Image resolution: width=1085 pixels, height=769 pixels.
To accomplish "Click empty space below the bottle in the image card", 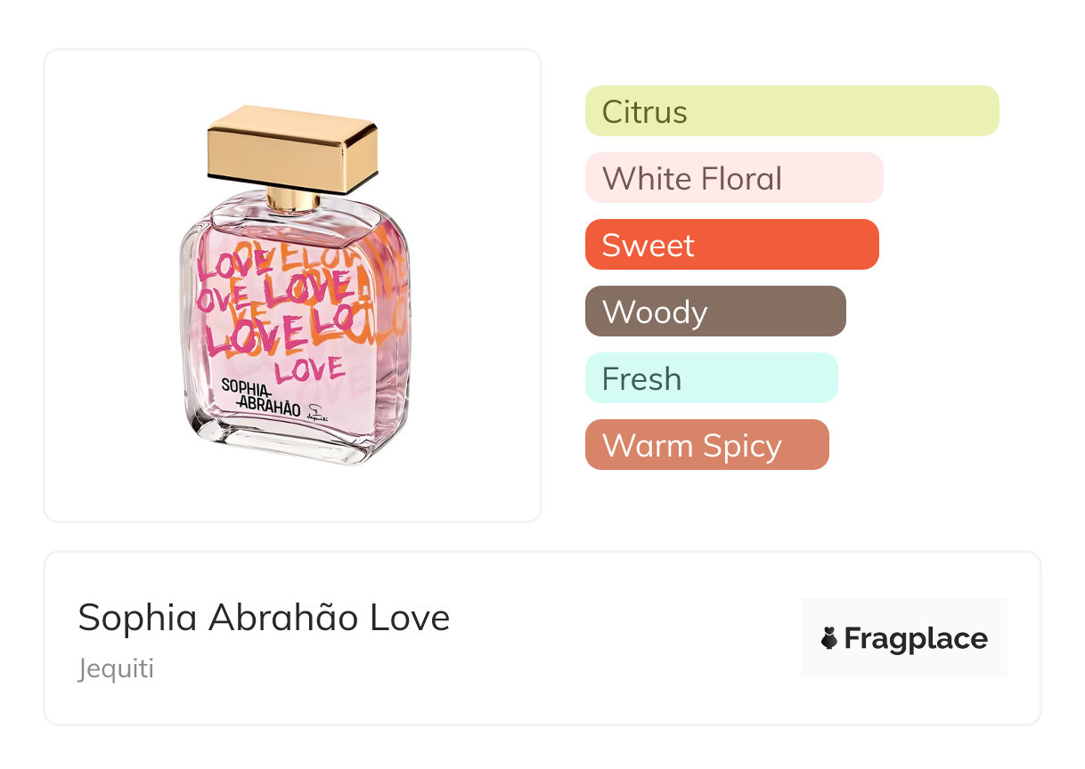I will 293,494.
